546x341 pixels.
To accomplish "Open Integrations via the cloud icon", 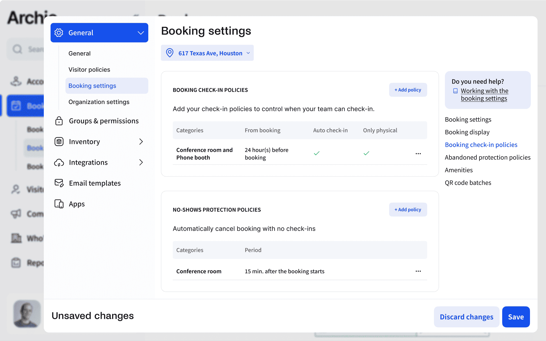I will pos(59,162).
